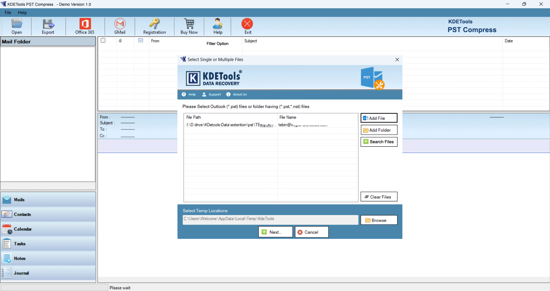Open the GMail toolbar icon
The height and width of the screenshot is (291, 550).
click(120, 26)
